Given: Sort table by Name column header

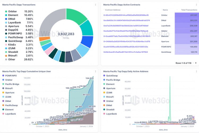Looking at the screenshot, I should [x=165, y=10].
